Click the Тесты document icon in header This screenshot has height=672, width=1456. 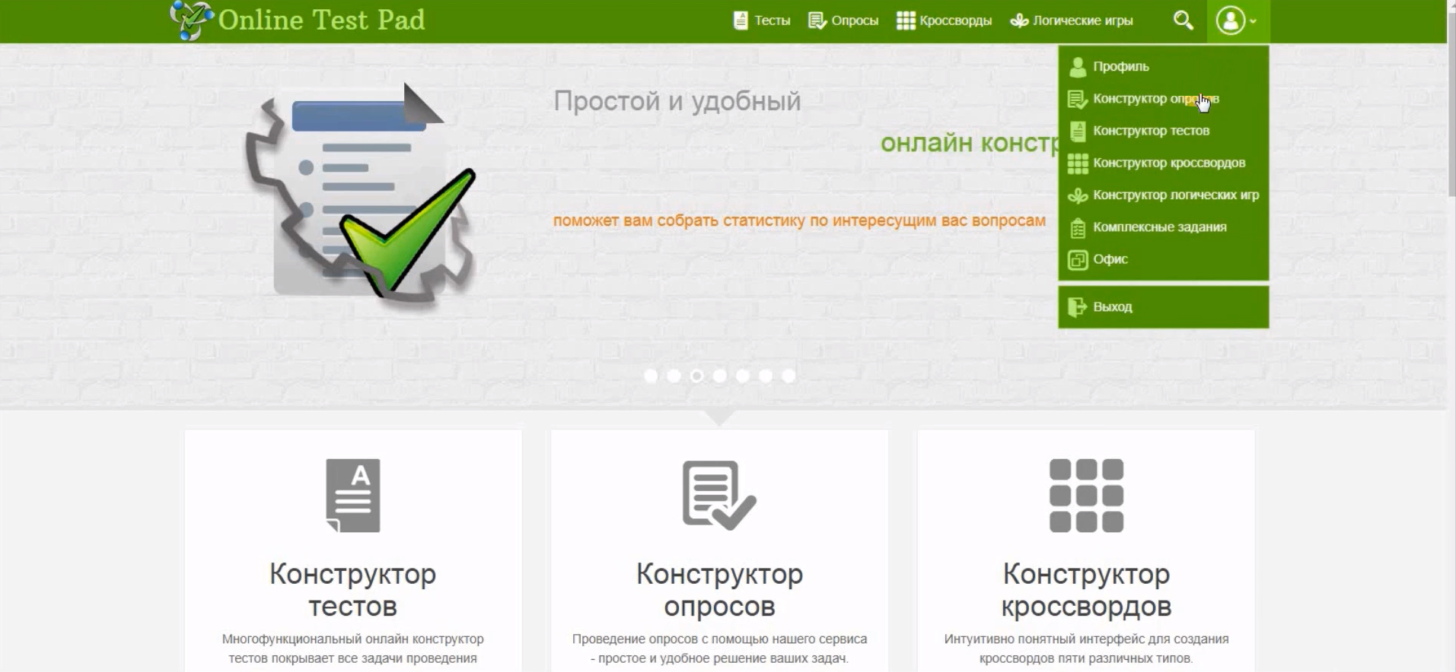point(740,21)
